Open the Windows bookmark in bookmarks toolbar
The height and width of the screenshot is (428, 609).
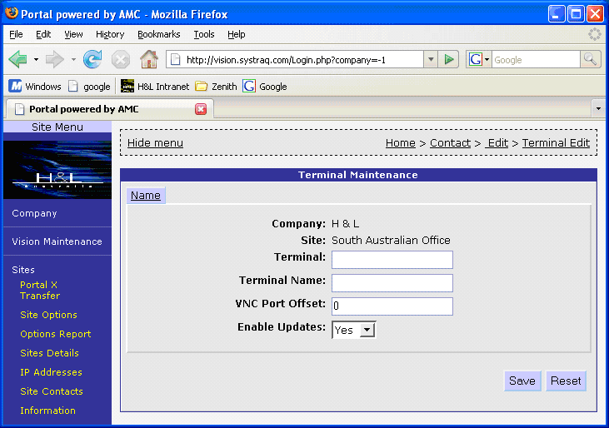pos(35,86)
